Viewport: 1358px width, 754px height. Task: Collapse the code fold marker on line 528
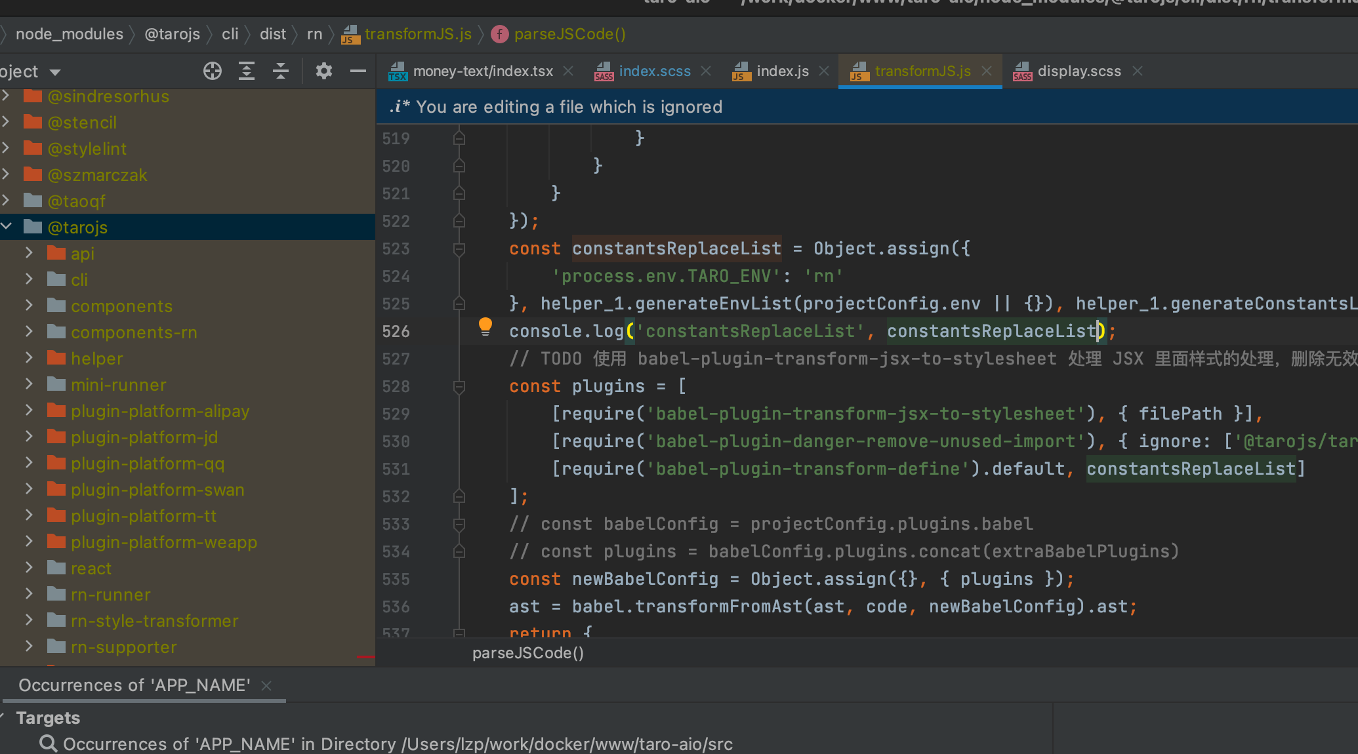458,387
